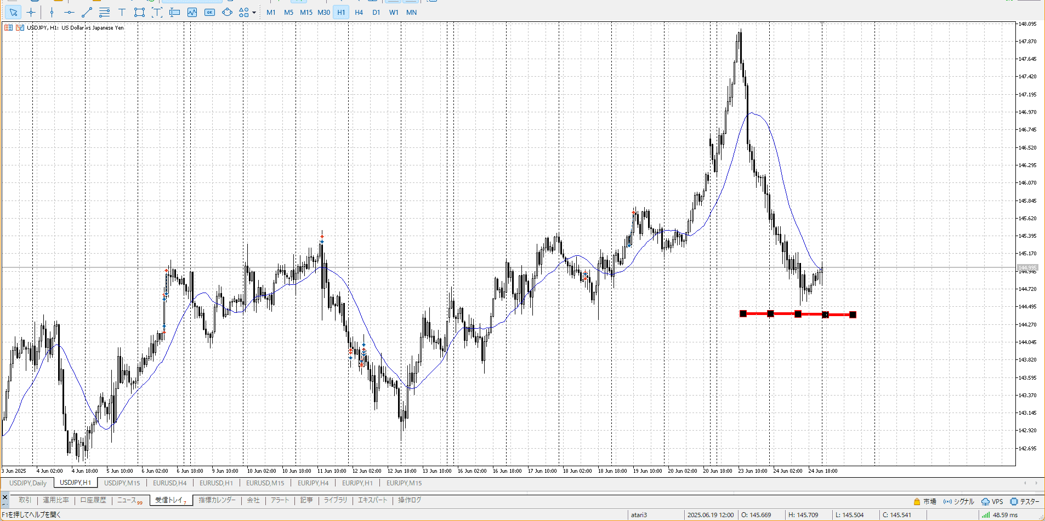Enable the D1 daily timeframe
This screenshot has height=521, width=1045.
(x=376, y=12)
